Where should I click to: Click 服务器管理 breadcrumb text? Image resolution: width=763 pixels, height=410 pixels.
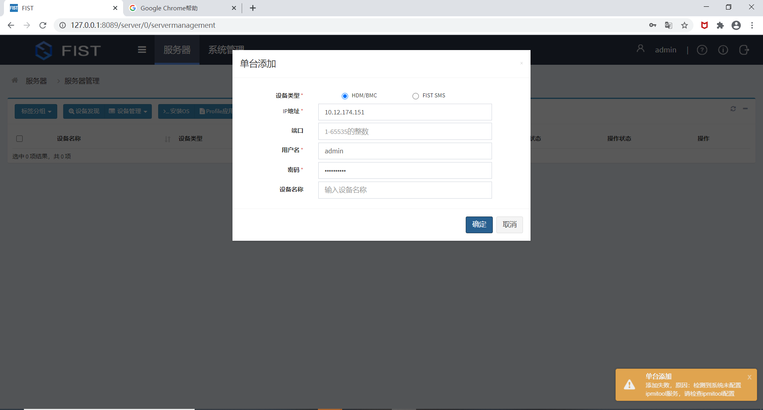click(82, 81)
